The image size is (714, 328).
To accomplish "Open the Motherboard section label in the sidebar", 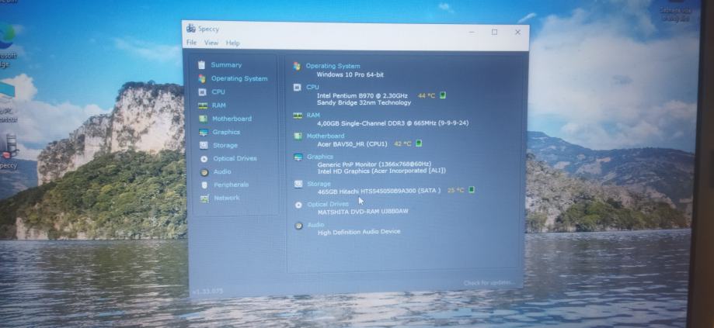I will click(232, 119).
